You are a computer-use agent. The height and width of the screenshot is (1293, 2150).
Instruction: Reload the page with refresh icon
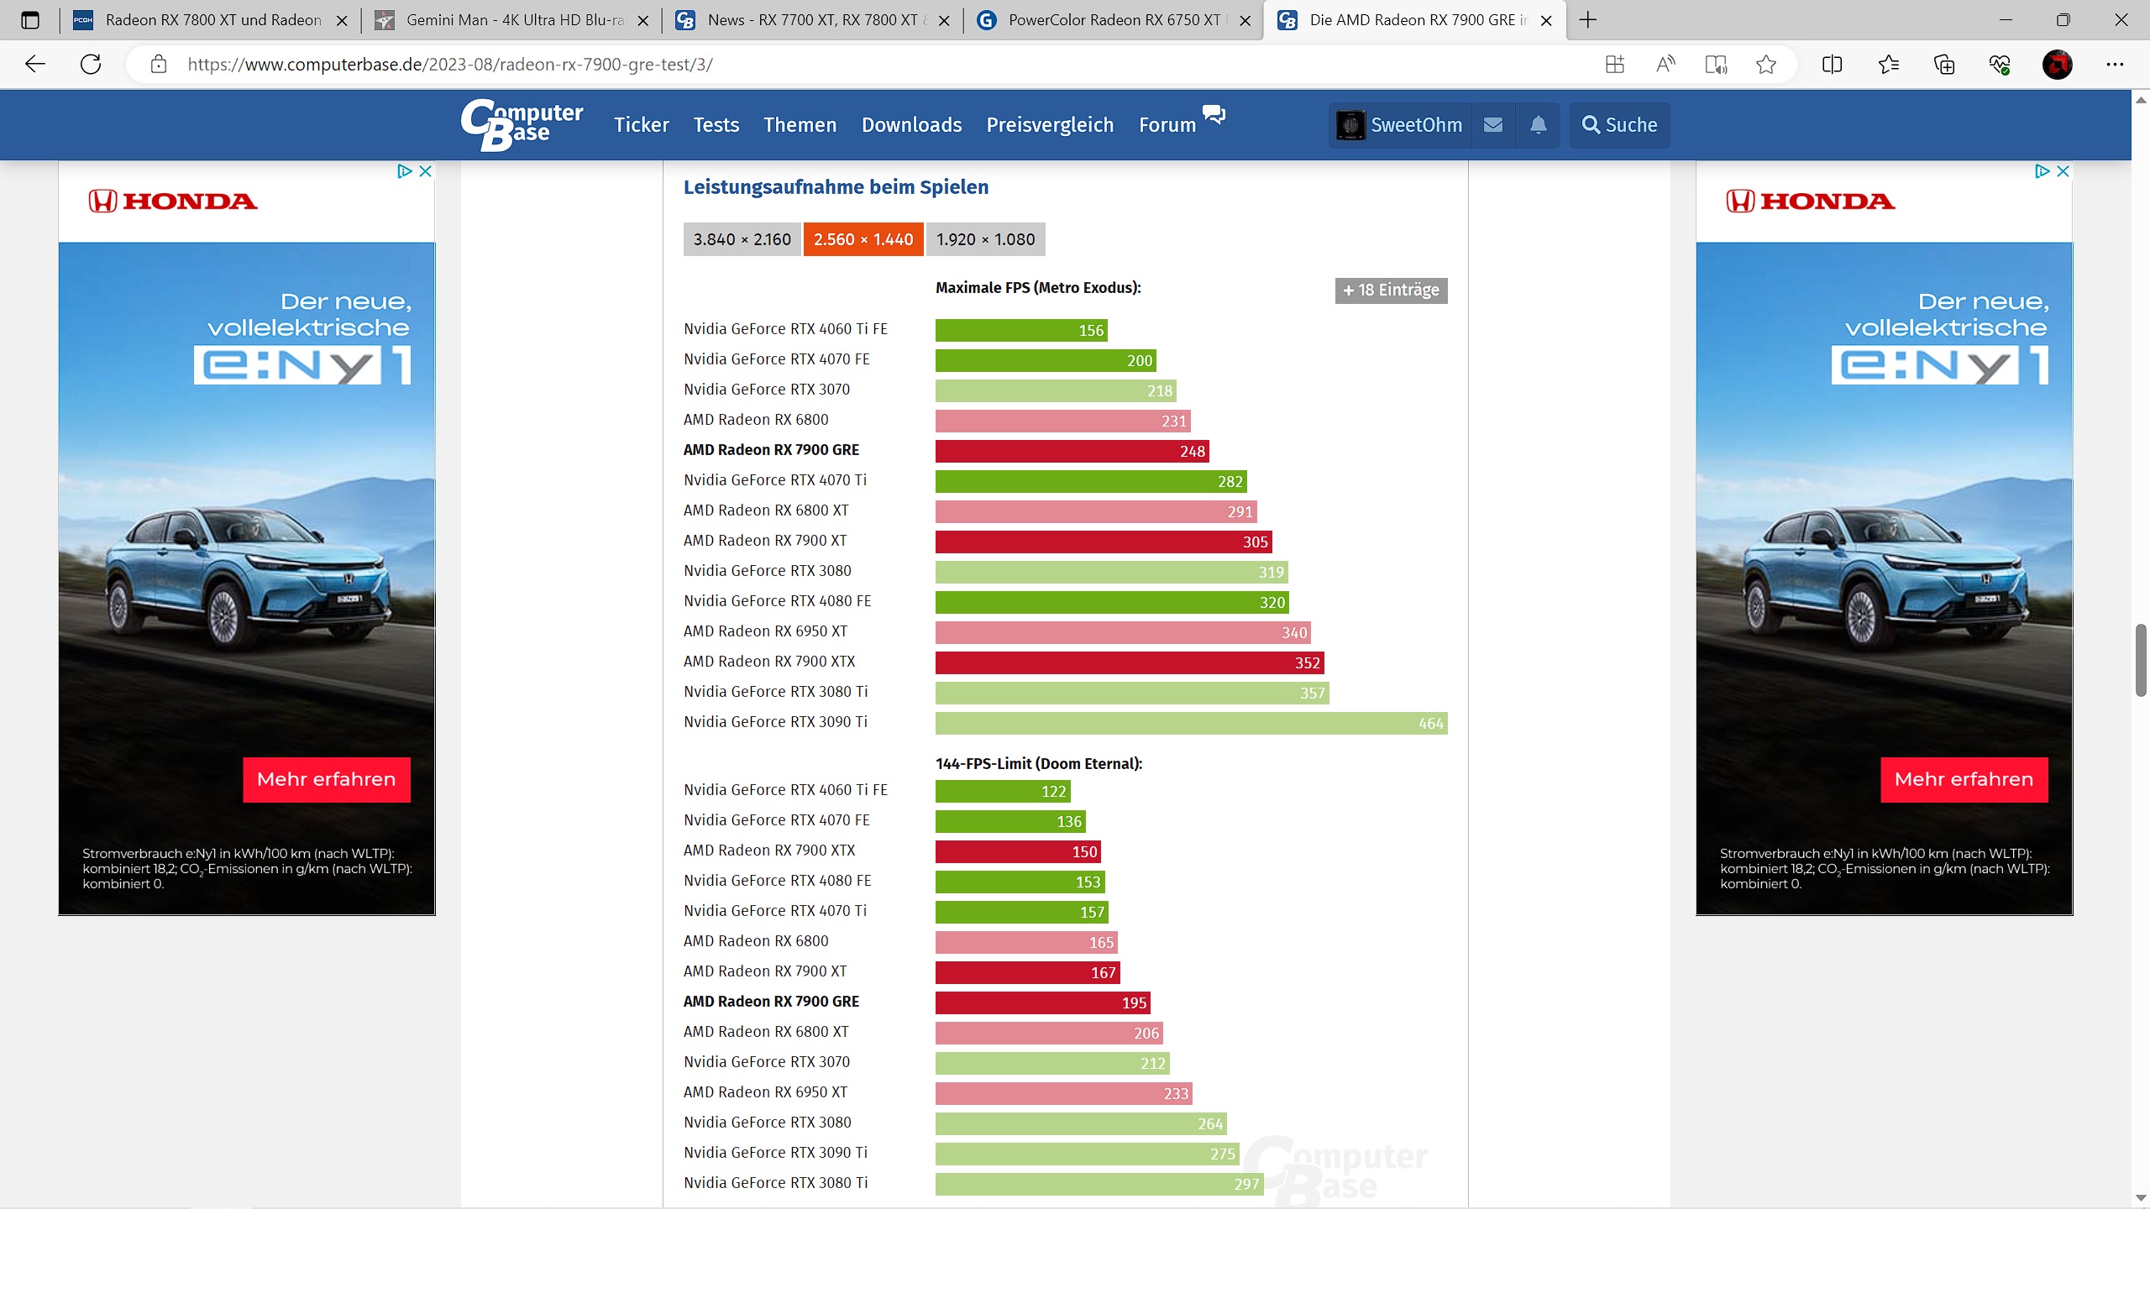point(91,65)
